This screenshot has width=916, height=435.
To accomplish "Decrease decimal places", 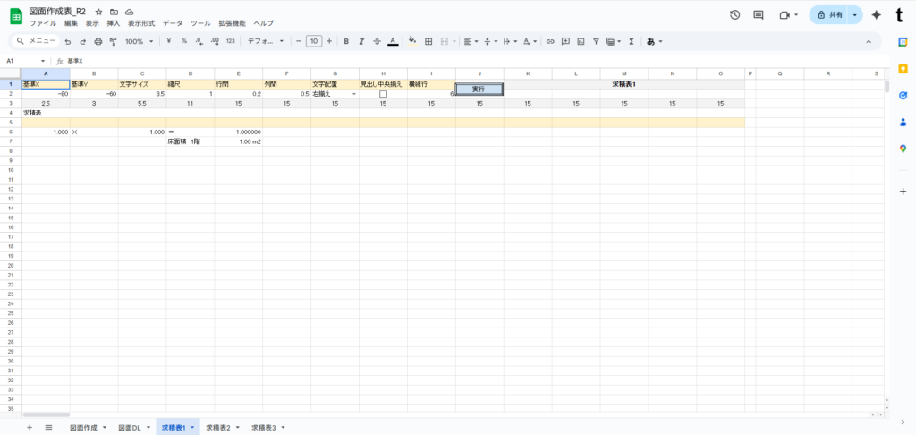I will pos(199,41).
